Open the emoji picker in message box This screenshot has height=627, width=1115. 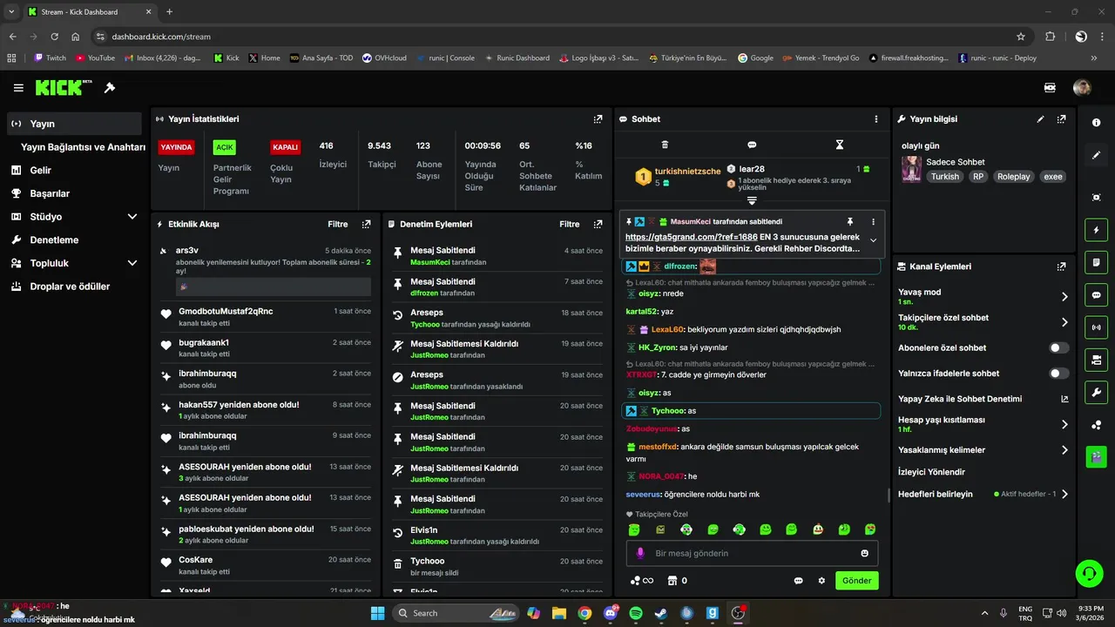(864, 553)
